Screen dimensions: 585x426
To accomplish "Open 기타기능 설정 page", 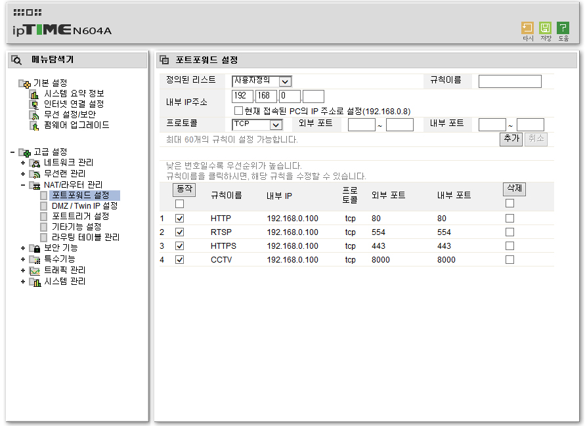I will 76,227.
